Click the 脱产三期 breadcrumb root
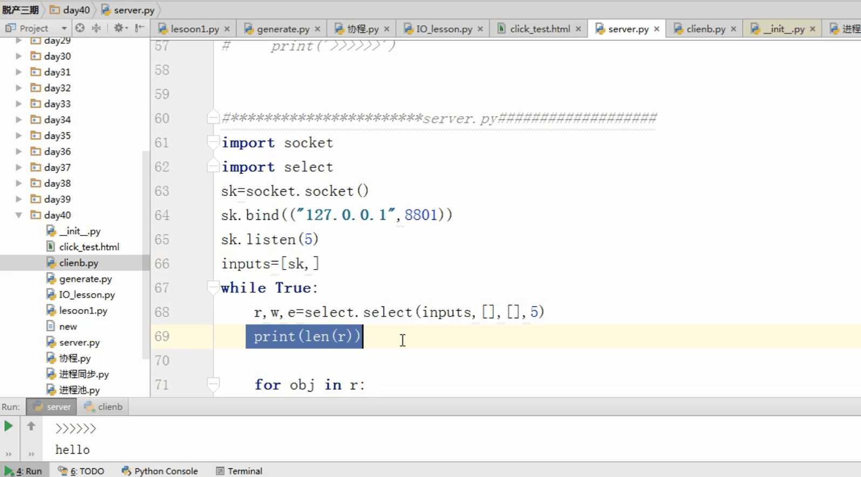The image size is (861, 477). 20,10
